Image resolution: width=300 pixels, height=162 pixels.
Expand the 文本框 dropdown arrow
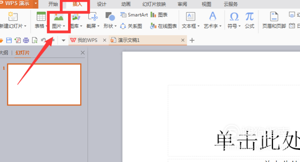[x=199, y=26]
